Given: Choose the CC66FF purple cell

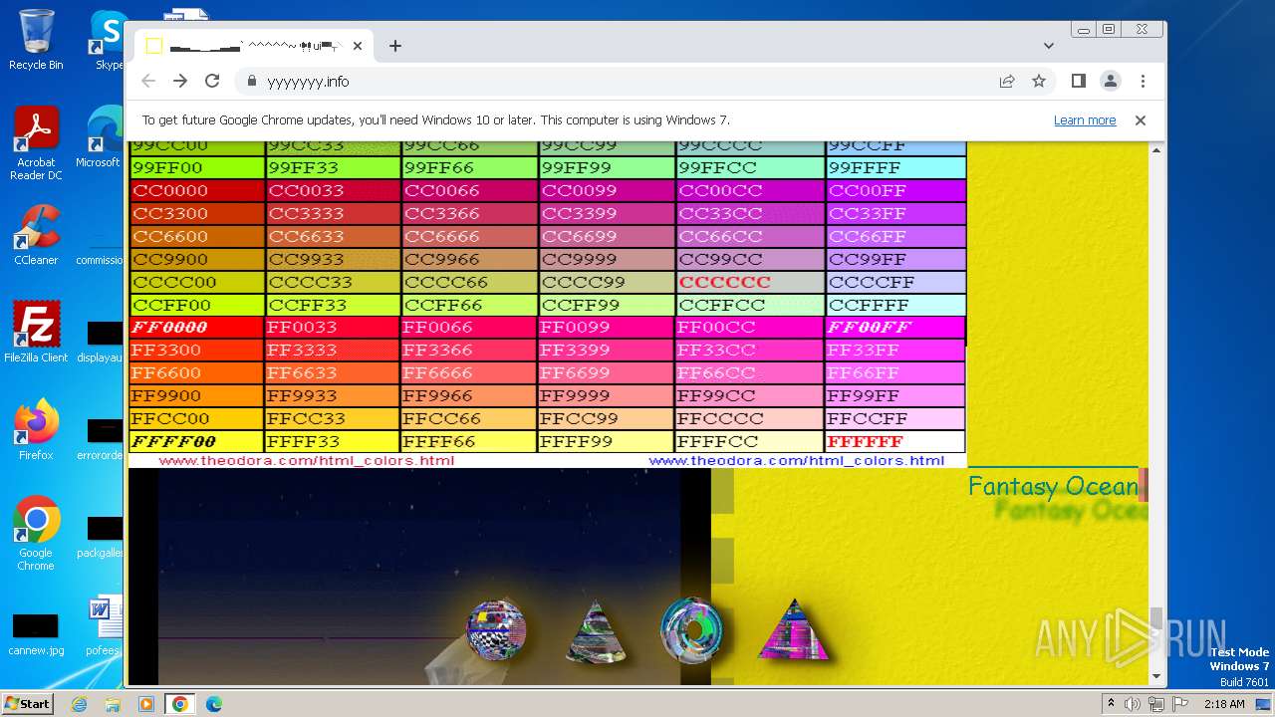Looking at the screenshot, I should [895, 236].
